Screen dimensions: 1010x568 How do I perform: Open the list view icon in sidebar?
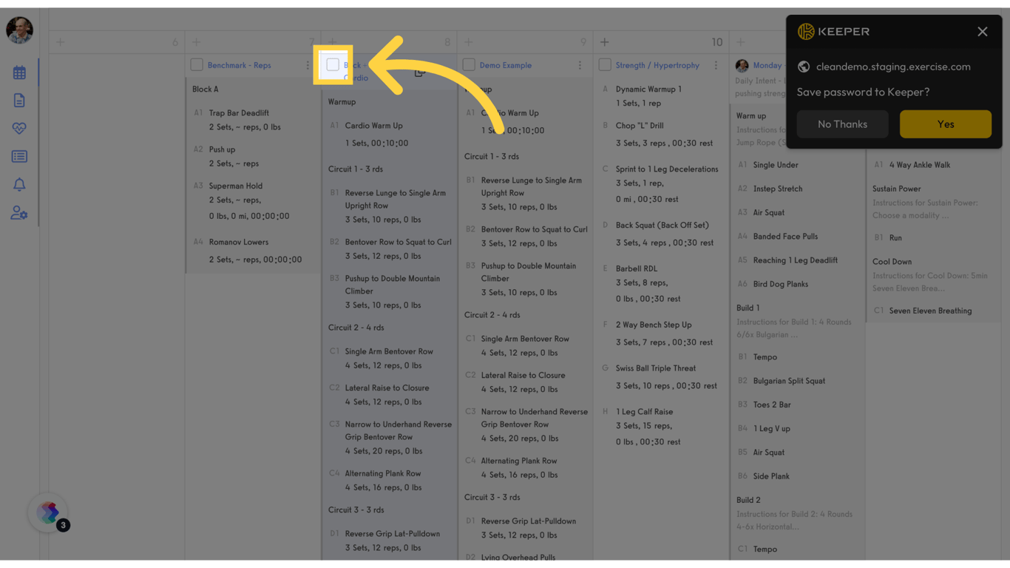pos(19,156)
